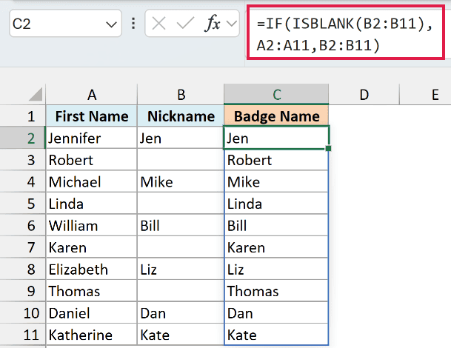Click the 'First Name' header cell
The width and height of the screenshot is (451, 348).
click(92, 116)
